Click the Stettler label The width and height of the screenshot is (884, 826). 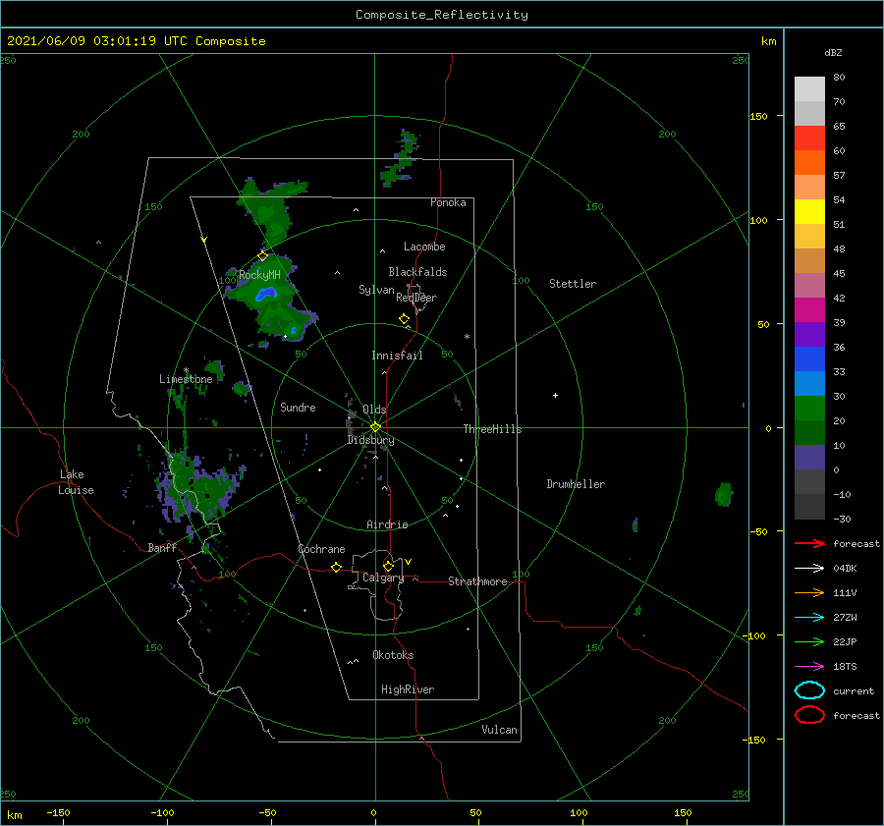point(573,284)
